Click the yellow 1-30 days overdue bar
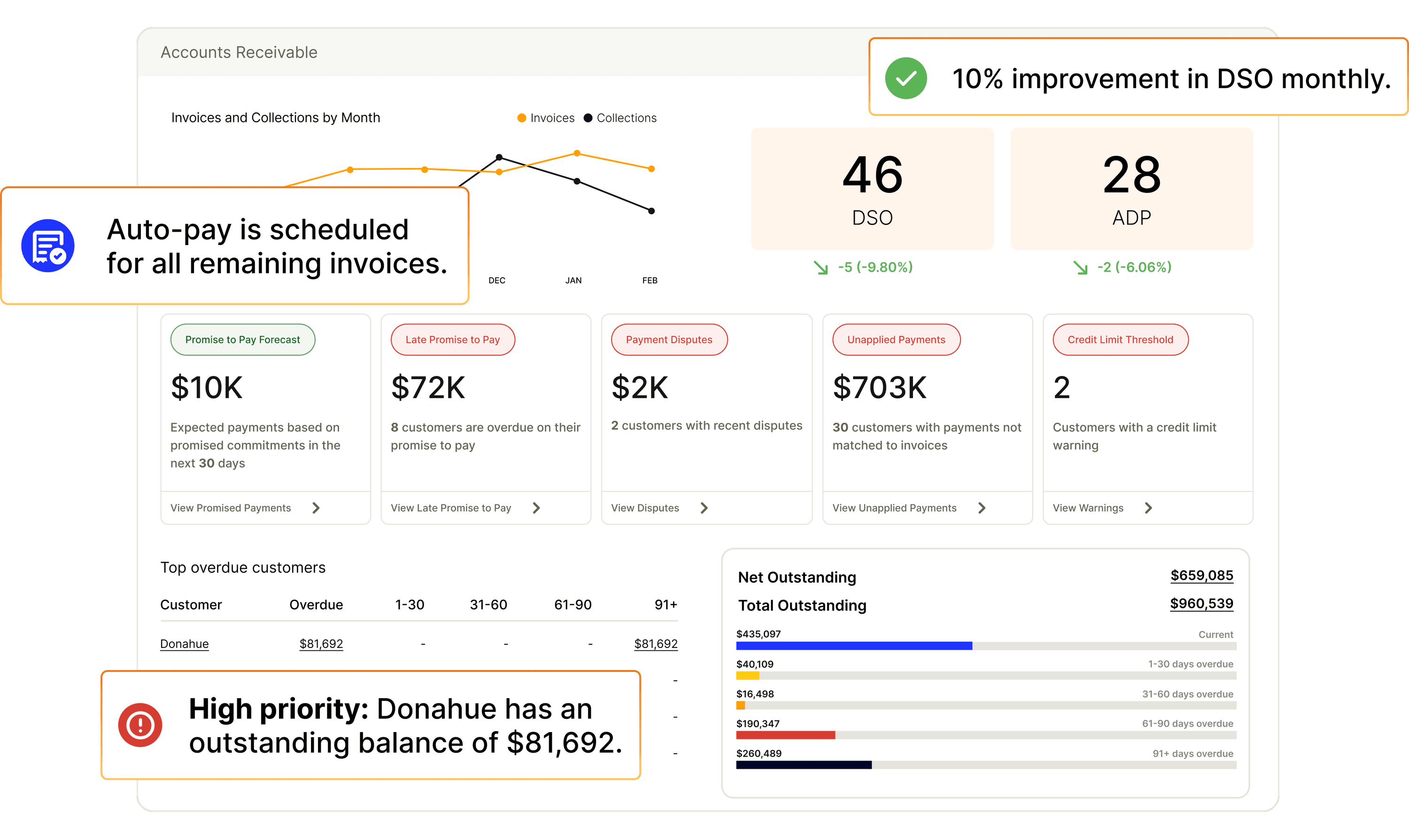 coord(748,675)
